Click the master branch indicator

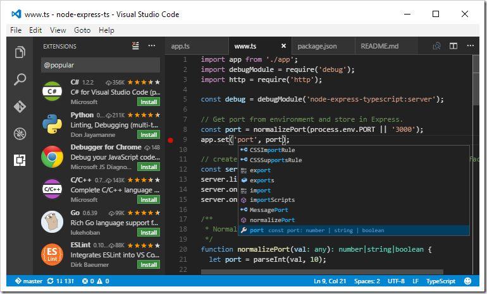pyautogui.click(x=29, y=281)
